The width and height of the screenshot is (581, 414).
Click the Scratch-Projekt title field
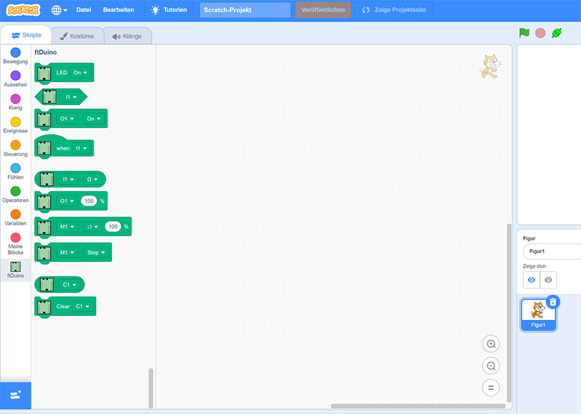click(245, 10)
